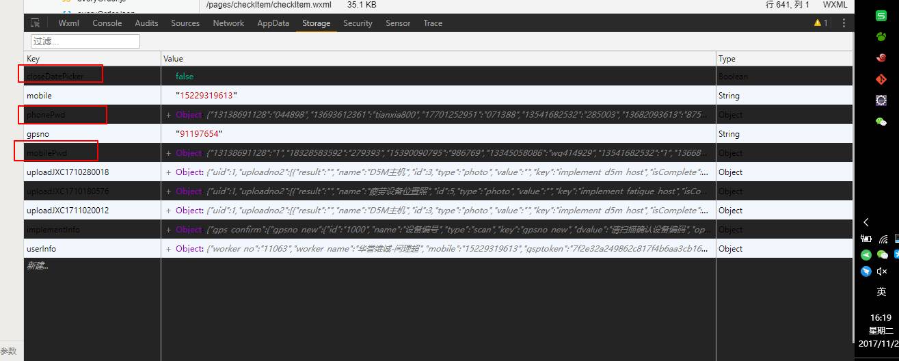
Task: Open the WeChat taskbar icon
Action: (x=881, y=121)
